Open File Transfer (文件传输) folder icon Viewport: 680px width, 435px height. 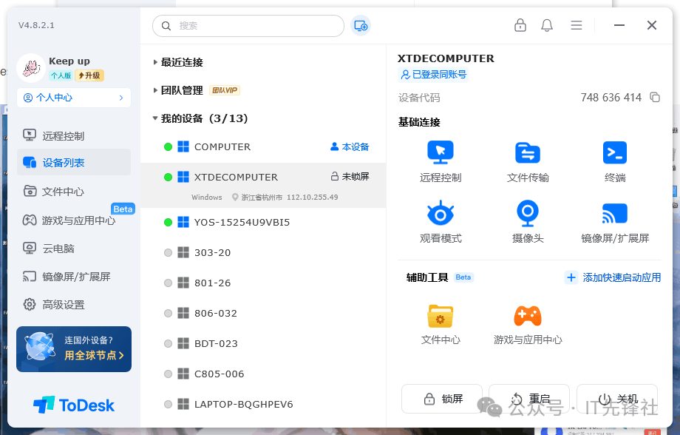pyautogui.click(x=528, y=152)
